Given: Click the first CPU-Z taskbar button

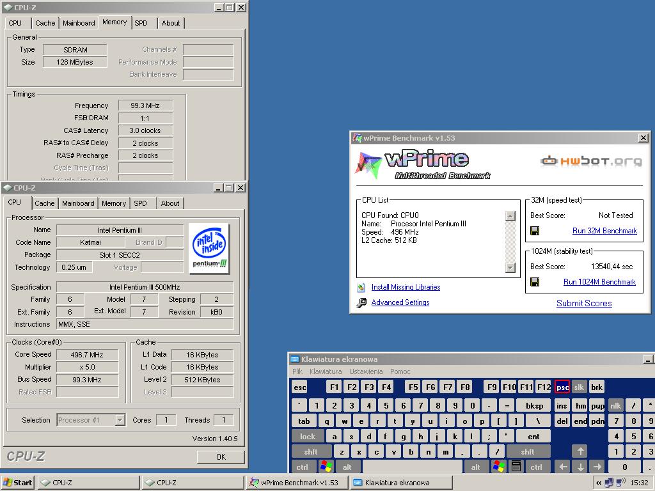Looking at the screenshot, I should coord(88,483).
